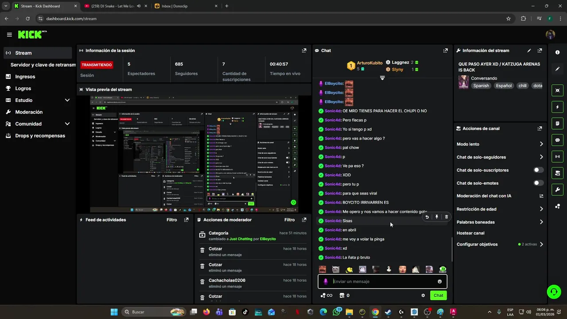Viewport: 567px width, 319px height.
Task: Open the hamburger menu next to the Kick logo
Action: pos(9,35)
